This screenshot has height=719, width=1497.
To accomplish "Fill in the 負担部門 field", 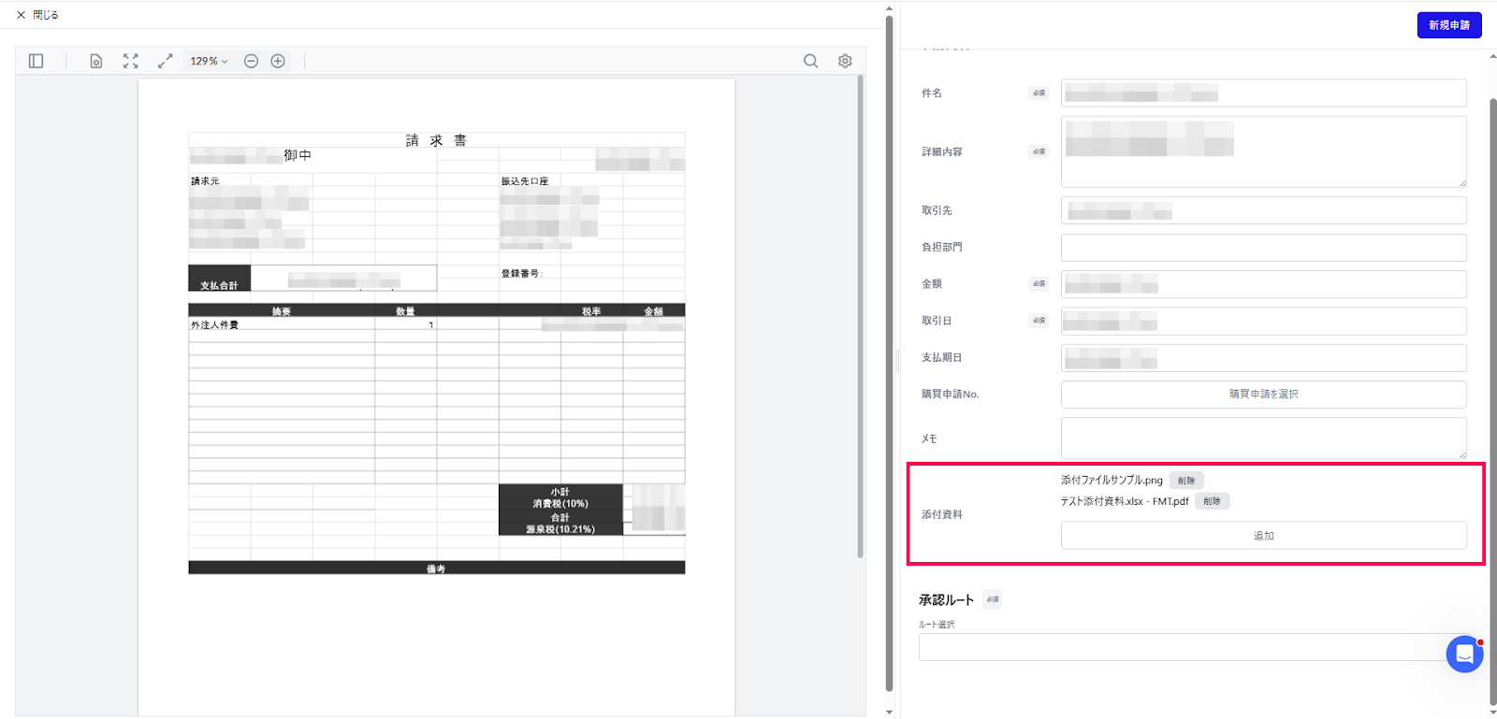I will coord(1263,248).
